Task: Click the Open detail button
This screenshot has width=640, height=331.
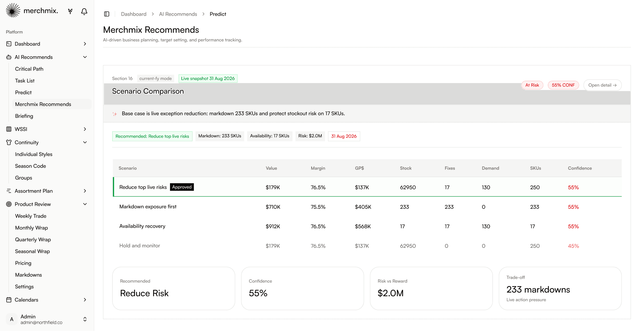Action: 602,85
